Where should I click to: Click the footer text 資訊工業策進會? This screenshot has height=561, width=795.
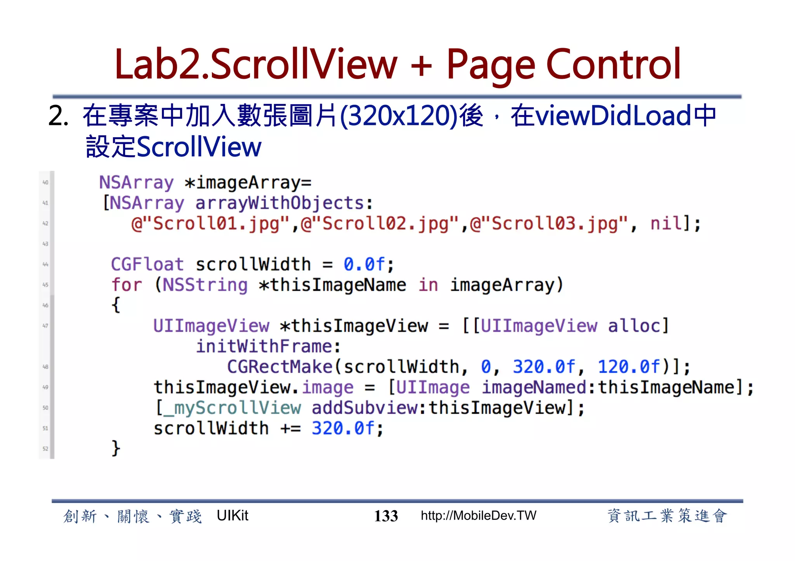click(667, 516)
